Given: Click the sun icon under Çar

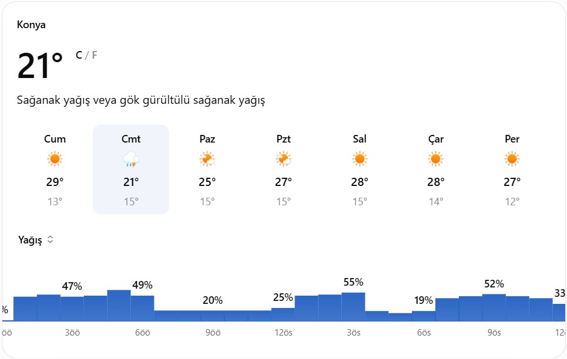Looking at the screenshot, I should [436, 159].
